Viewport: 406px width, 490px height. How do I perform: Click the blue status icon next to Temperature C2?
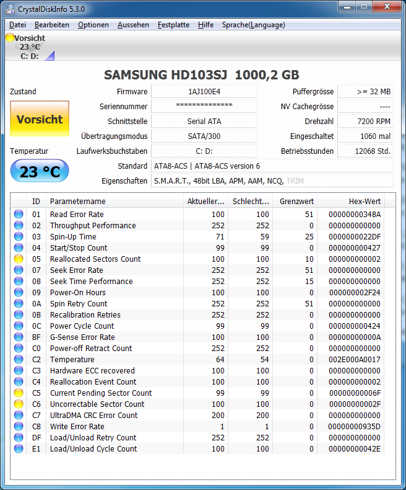tap(19, 359)
